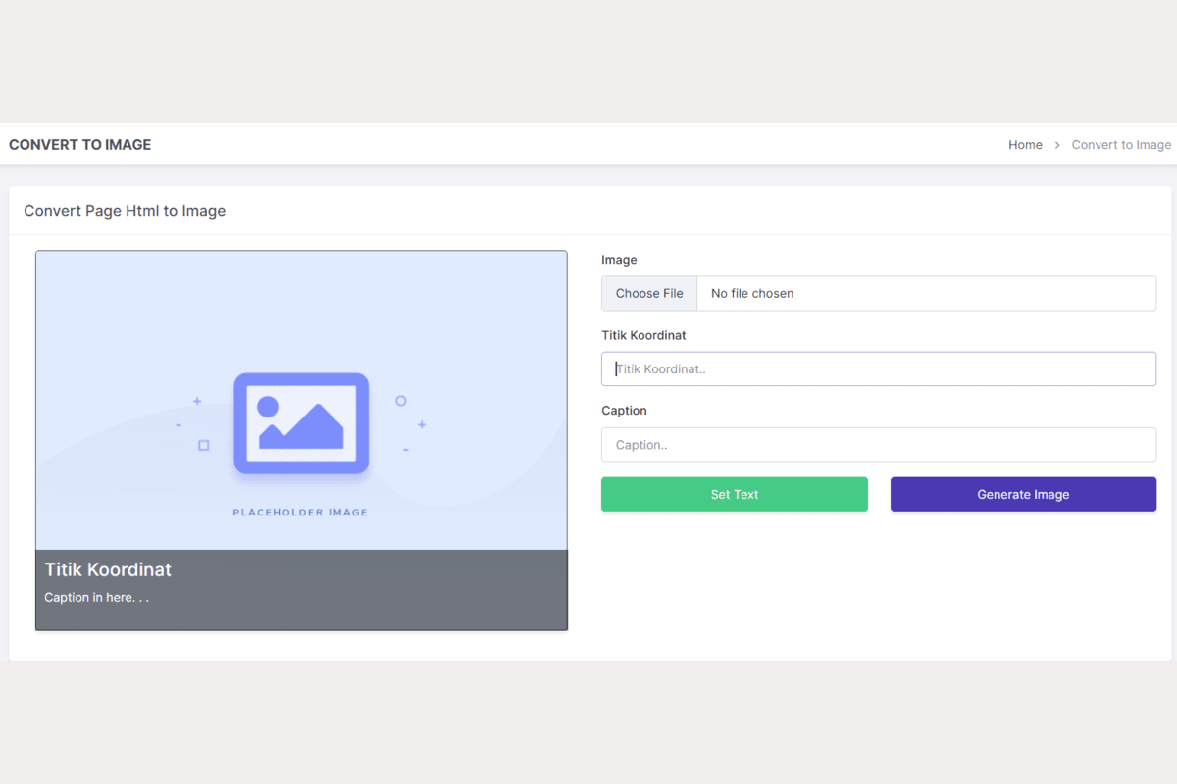Click the "Convert Page Html to Image" card header

tap(125, 211)
